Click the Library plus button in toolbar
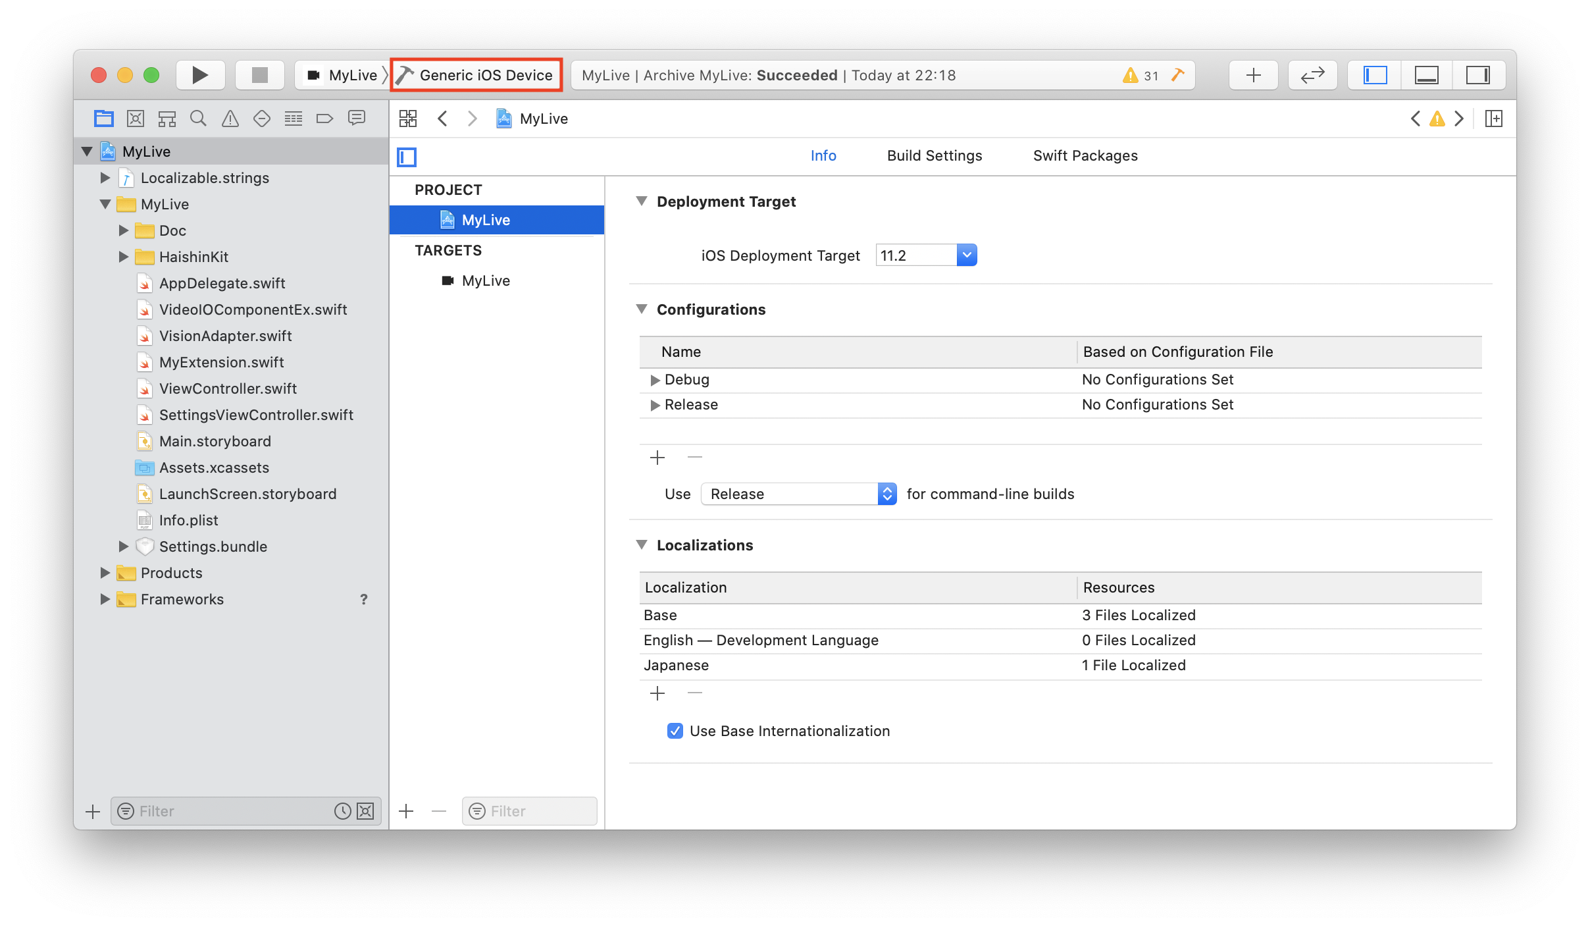The height and width of the screenshot is (927, 1590). 1253,75
